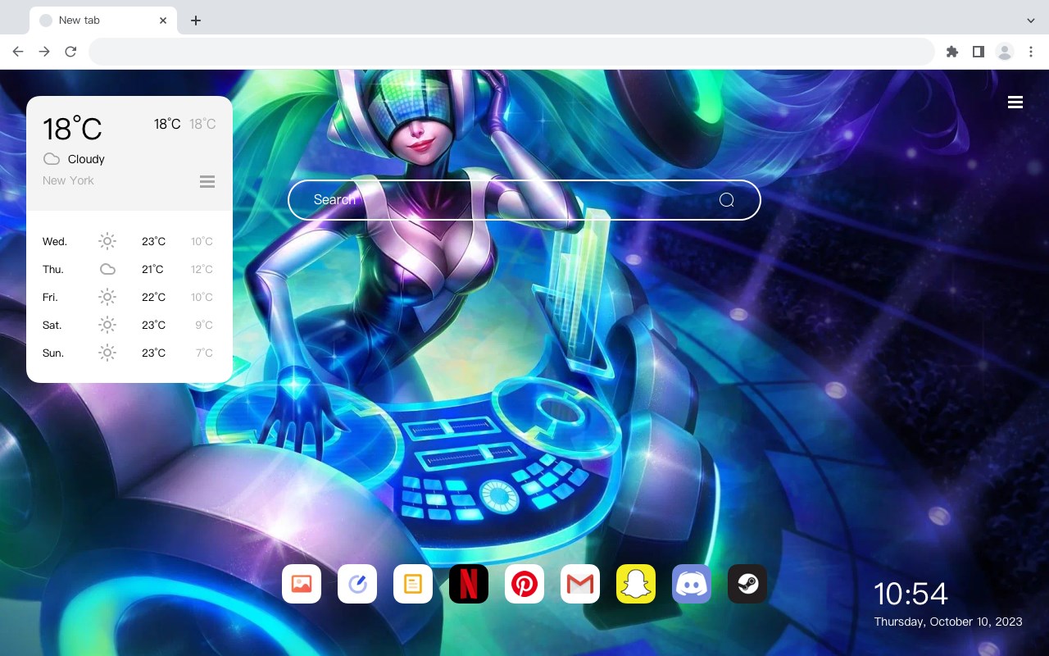The height and width of the screenshot is (656, 1049).
Task: Click in the browser address bar
Action: point(511,52)
